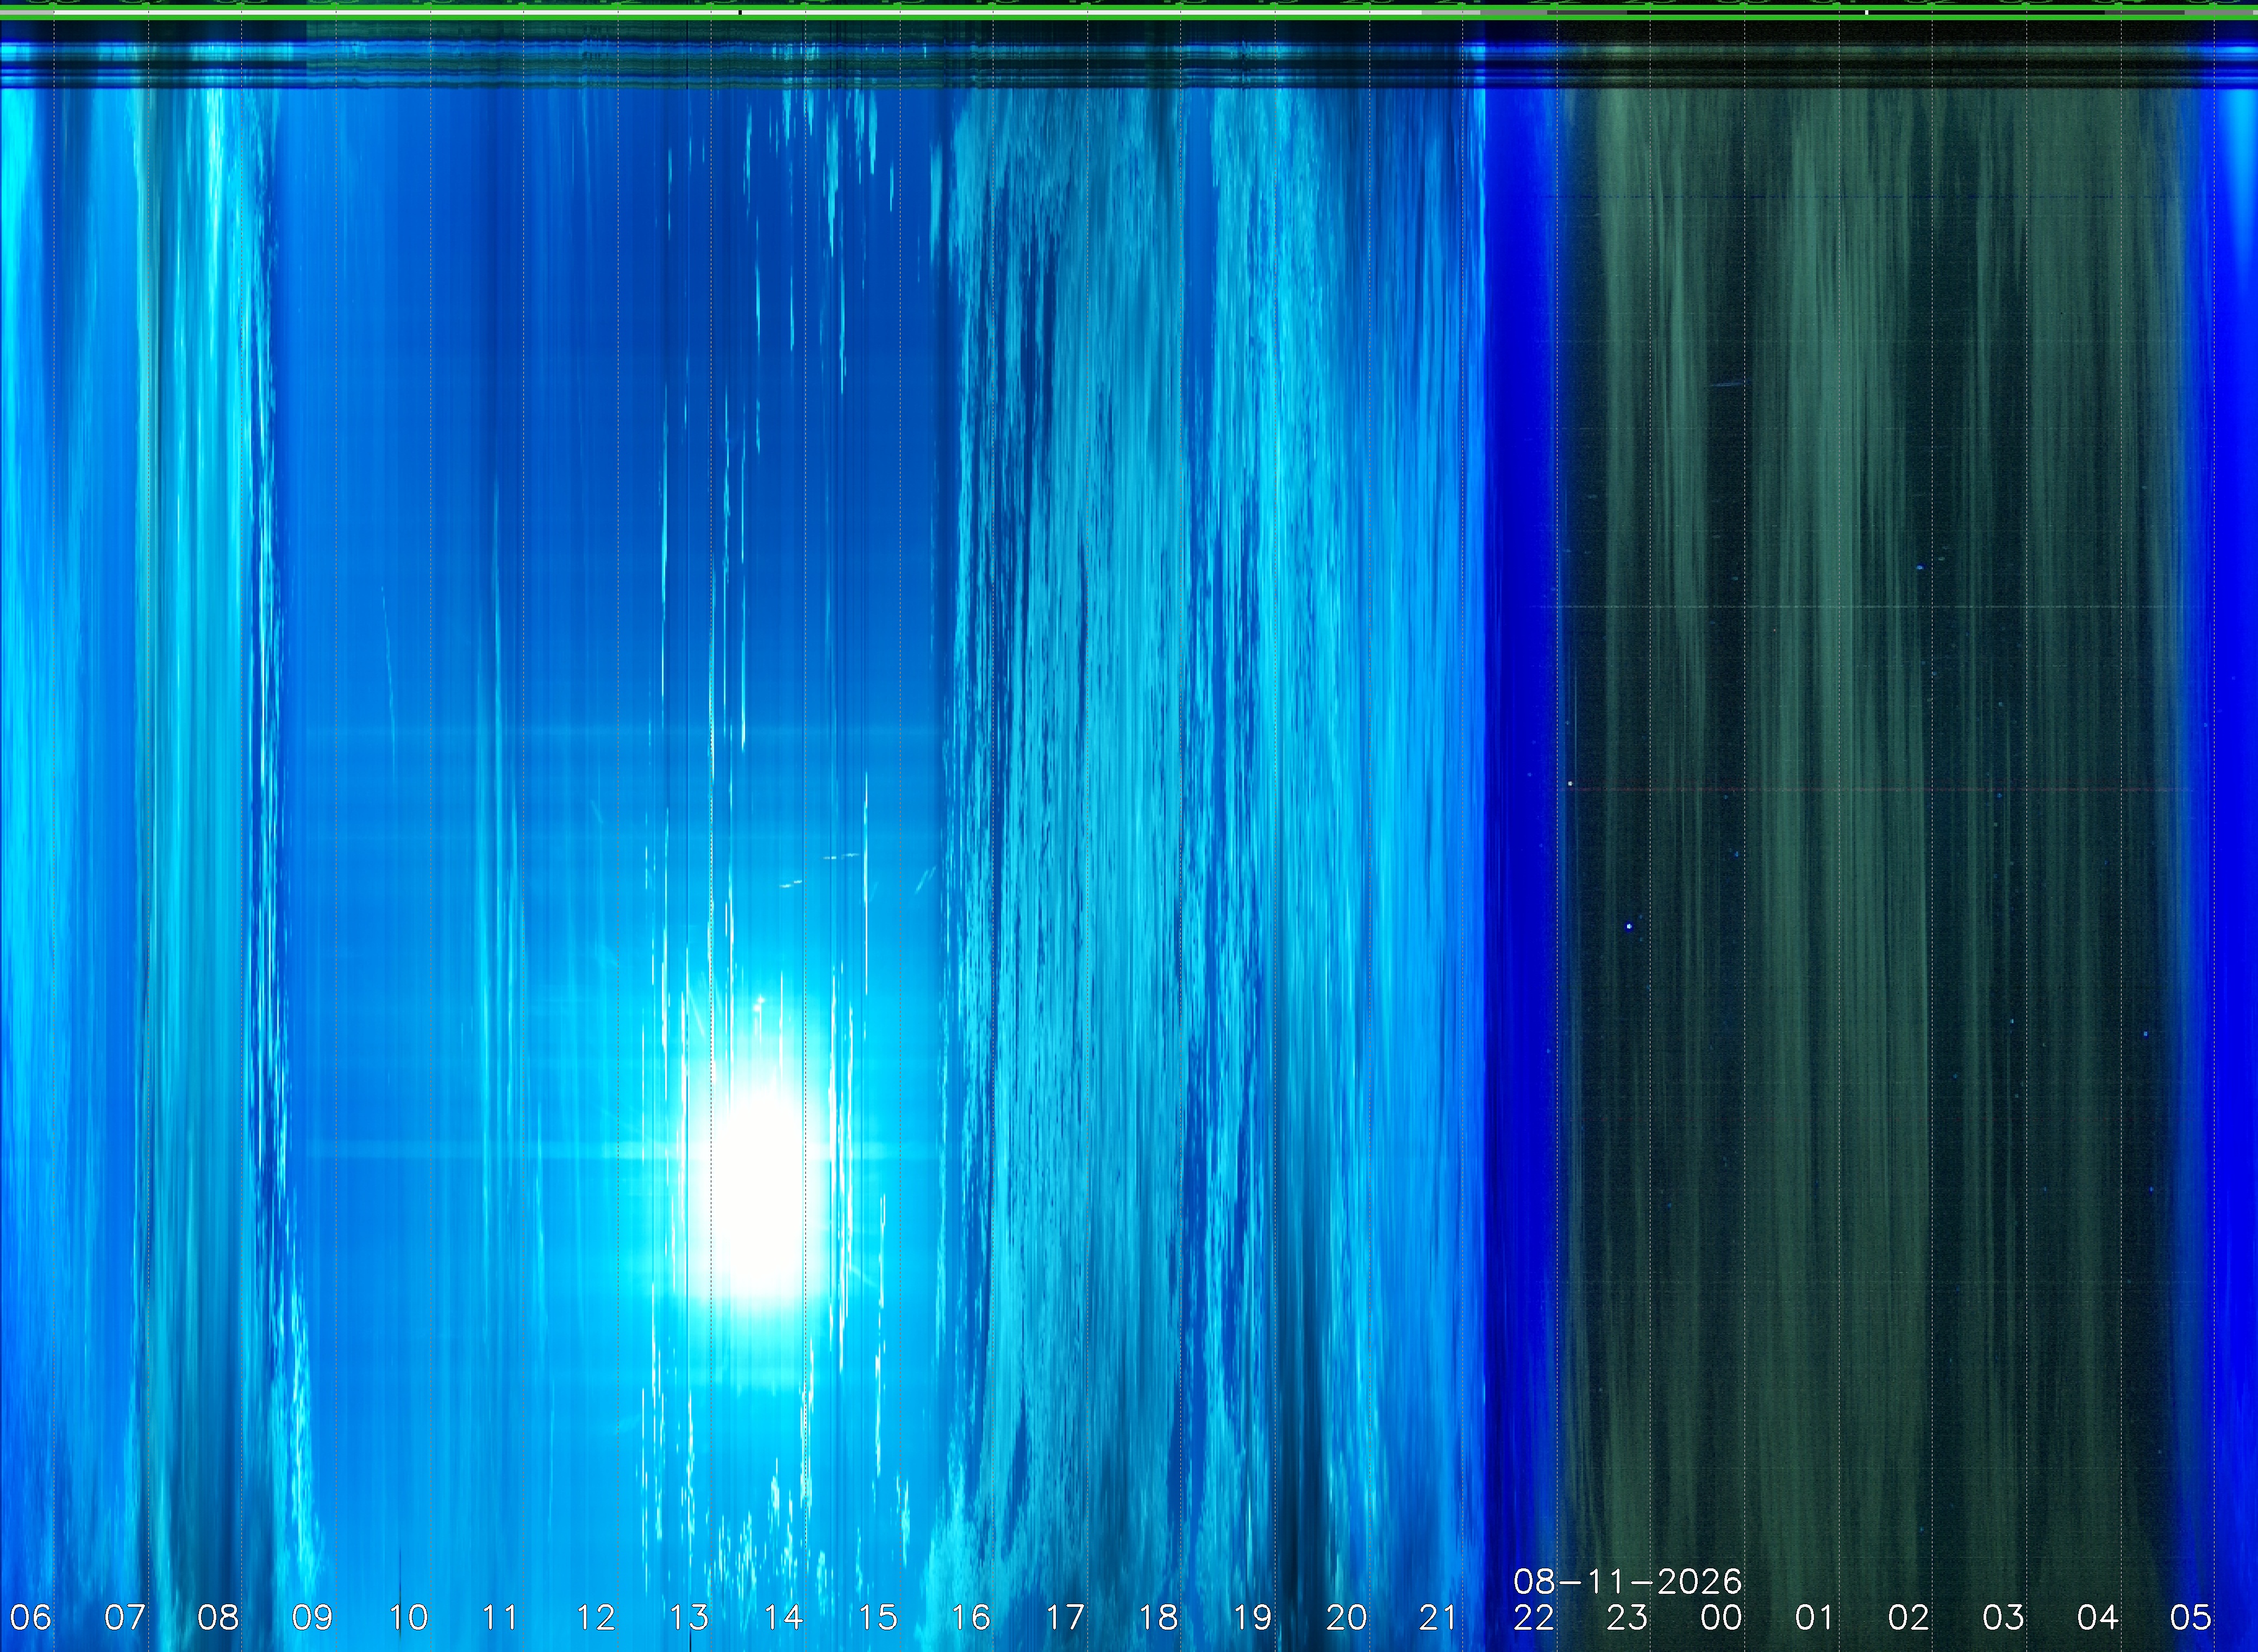Viewport: 2258px width, 1652px height.
Task: Click the '02' hour label
Action: click(x=1909, y=1617)
